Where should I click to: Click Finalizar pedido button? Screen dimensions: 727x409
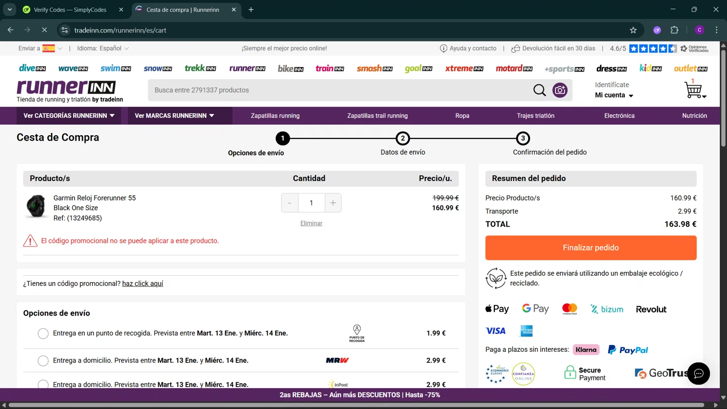pos(591,248)
